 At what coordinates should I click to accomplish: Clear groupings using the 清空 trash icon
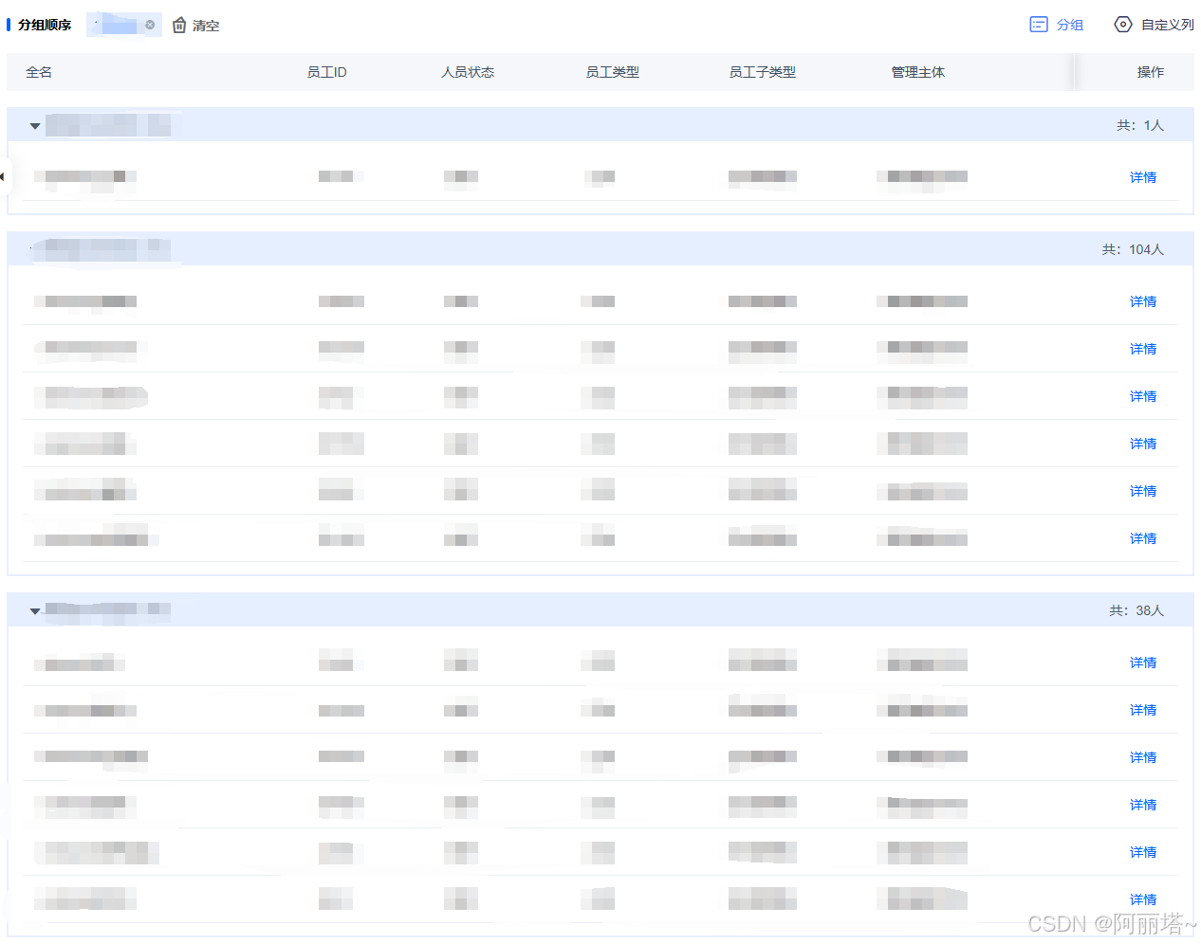179,25
